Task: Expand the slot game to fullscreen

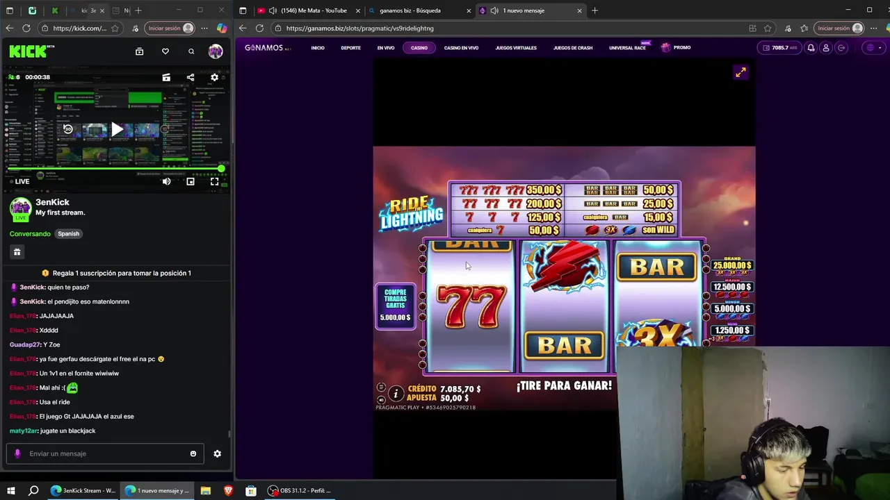Action: [x=741, y=72]
